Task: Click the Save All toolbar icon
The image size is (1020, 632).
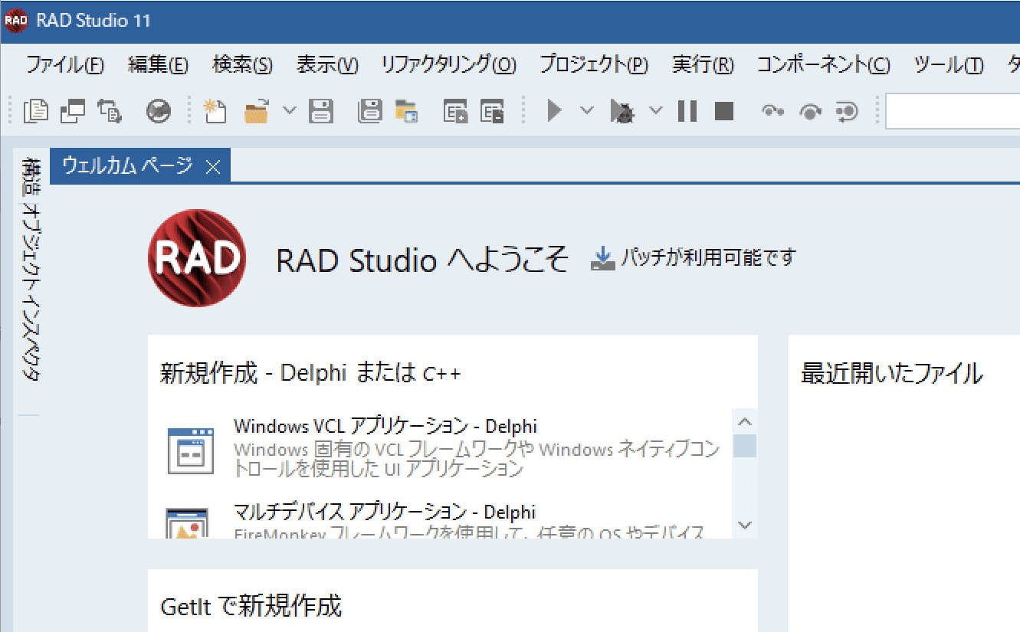Action: 369,111
